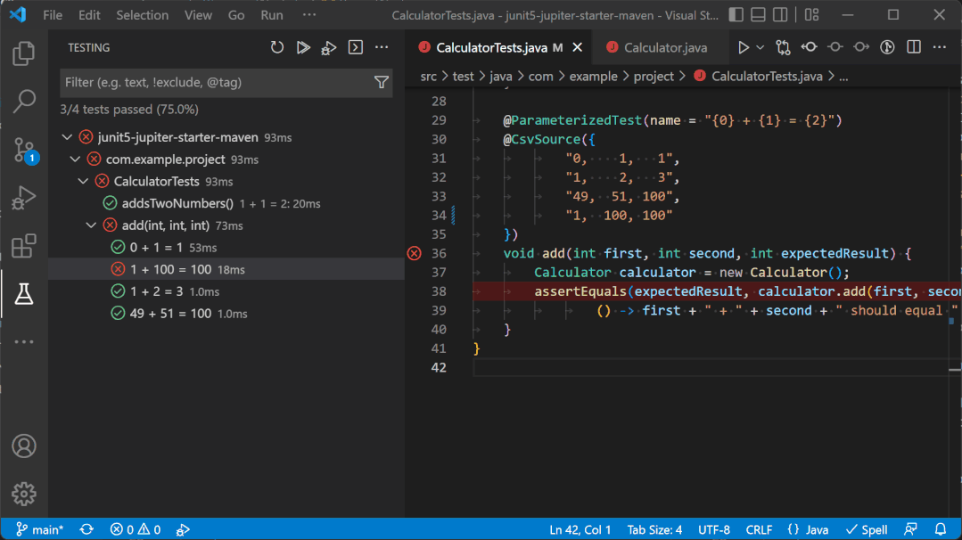Run Java file with play button
Screen dimensions: 962x540
743,47
